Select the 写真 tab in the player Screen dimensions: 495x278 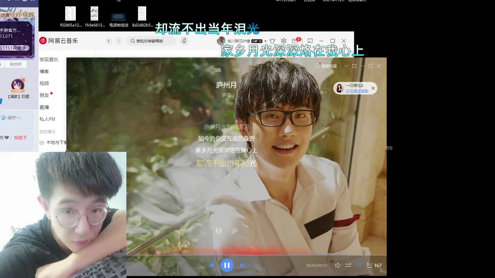(x=217, y=70)
